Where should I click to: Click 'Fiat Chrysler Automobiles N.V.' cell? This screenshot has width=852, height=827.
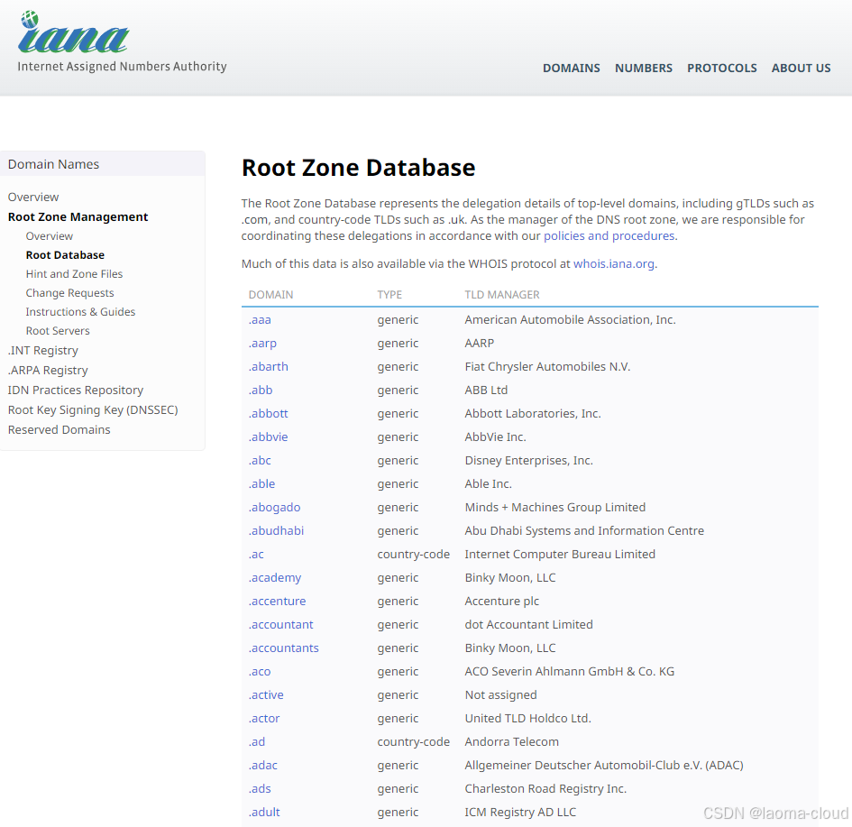(x=547, y=367)
